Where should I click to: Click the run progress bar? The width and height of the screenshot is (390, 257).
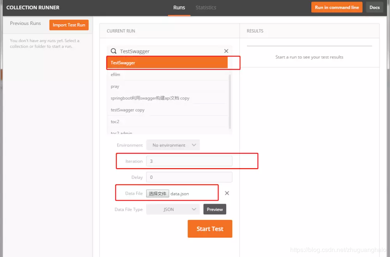pyautogui.click(x=309, y=46)
